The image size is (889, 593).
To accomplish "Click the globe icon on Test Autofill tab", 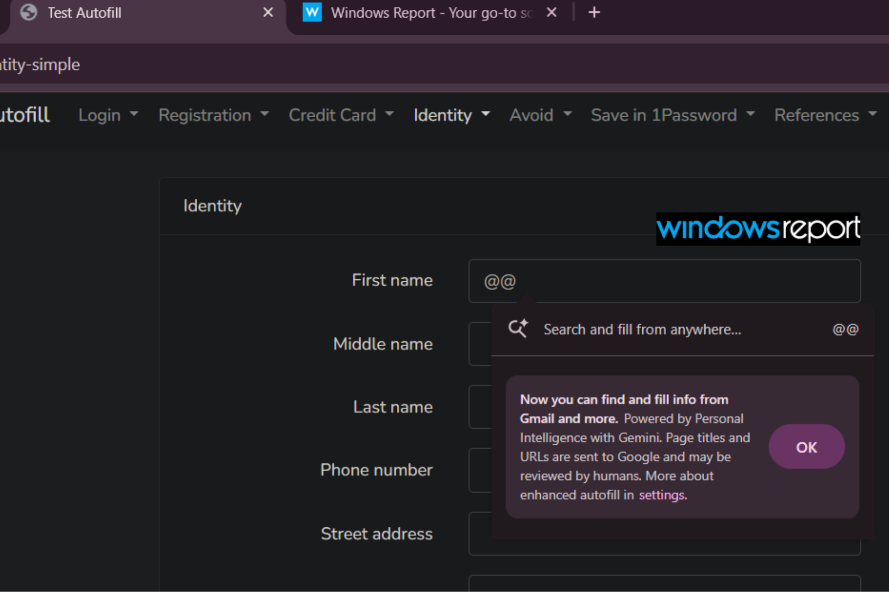I will pyautogui.click(x=29, y=13).
